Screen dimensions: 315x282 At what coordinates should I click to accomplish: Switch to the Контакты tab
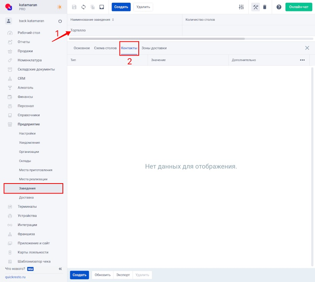129,48
